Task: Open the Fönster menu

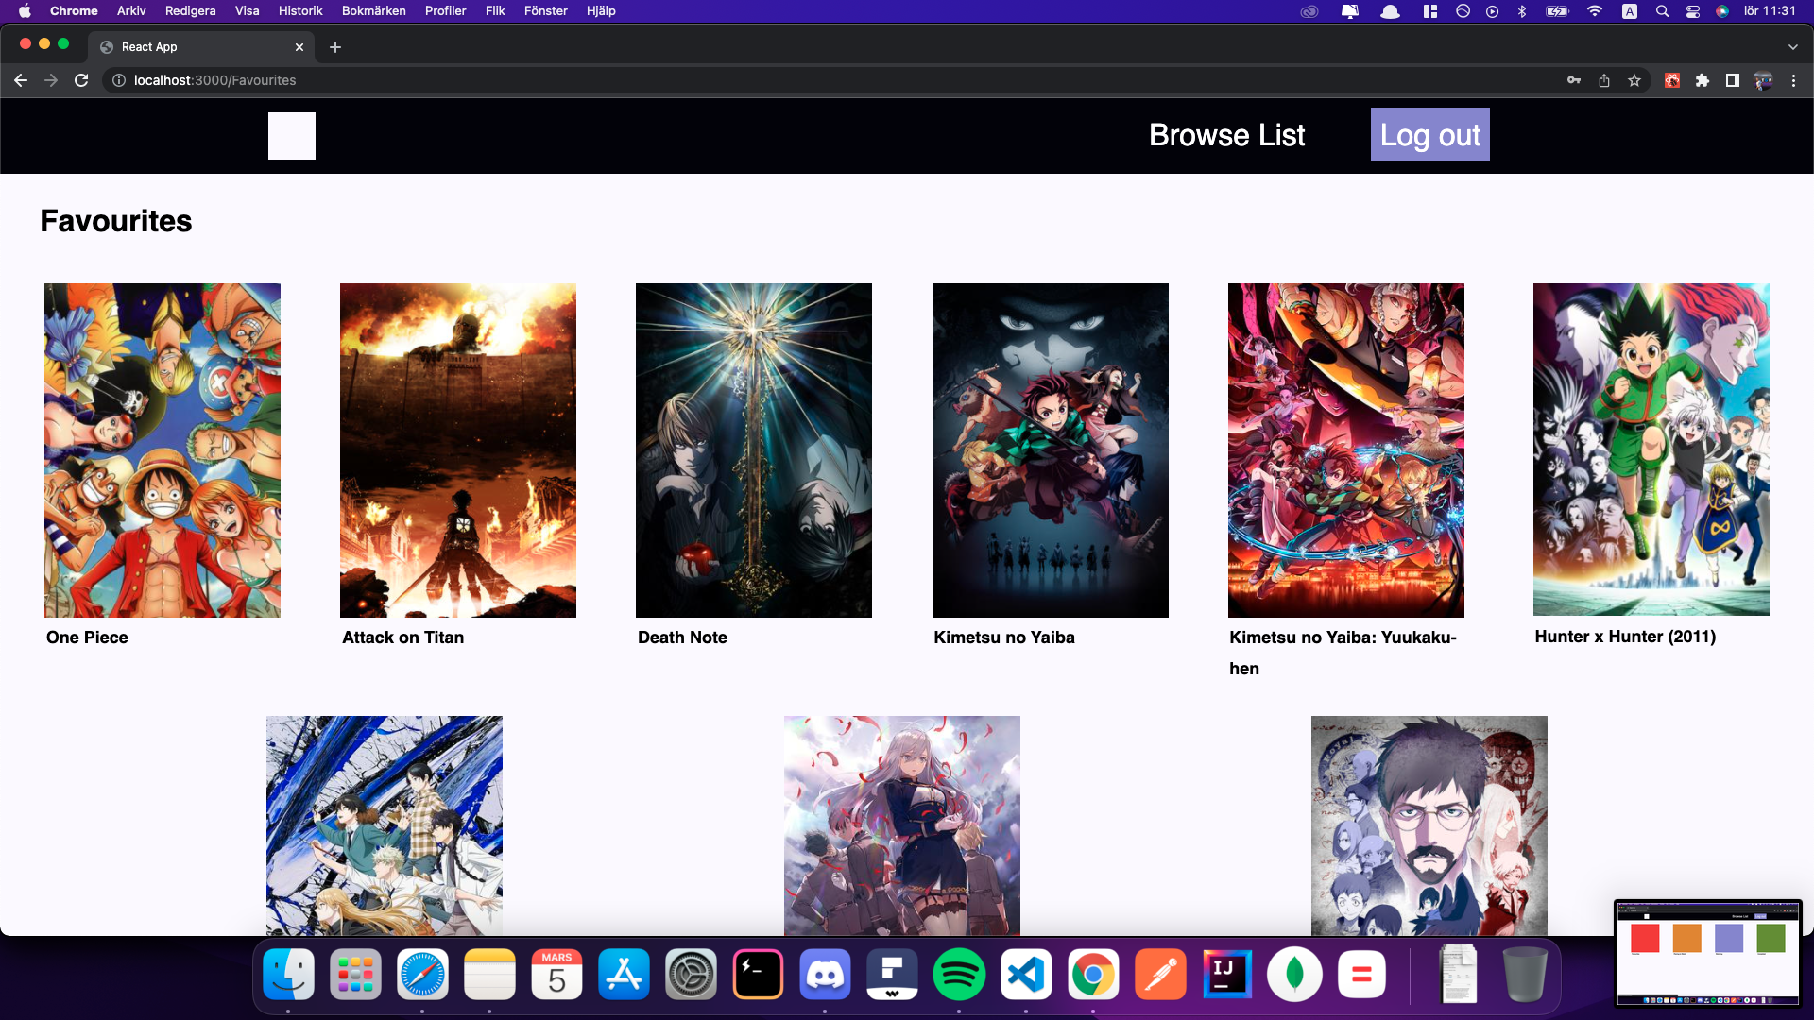Action: (x=546, y=10)
